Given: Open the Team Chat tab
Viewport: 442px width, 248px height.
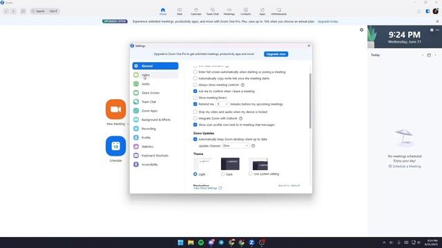Looking at the screenshot, I should tap(213, 12).
